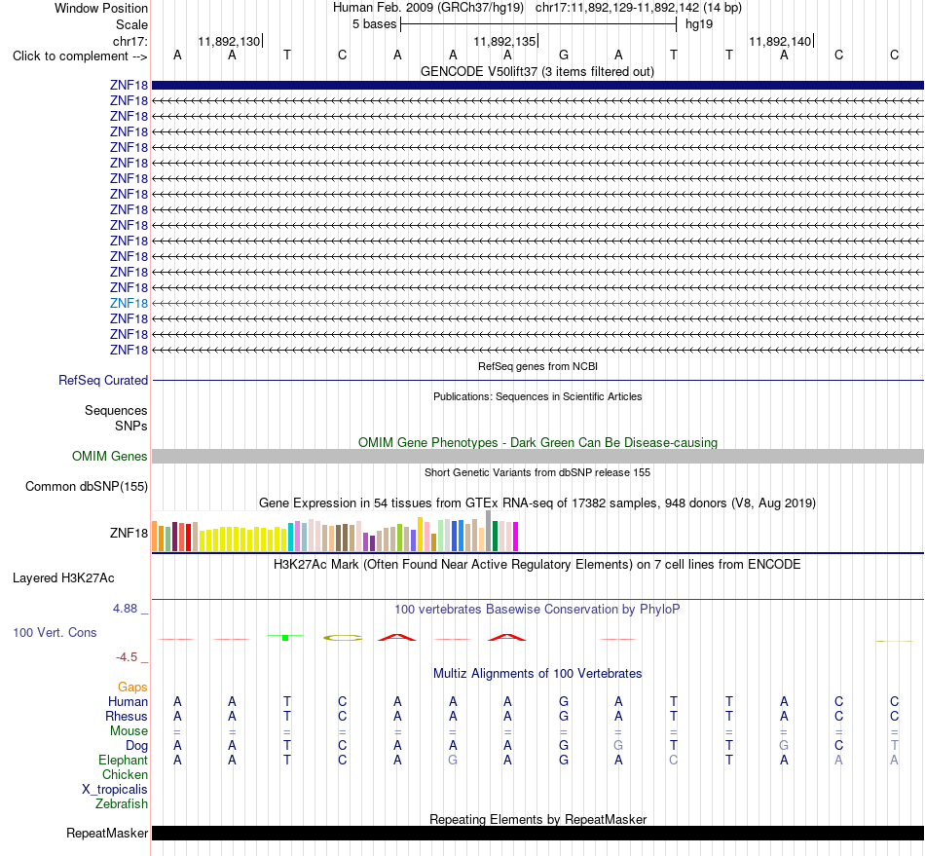Click the Elephant species label
925x856 pixels.
coord(123,760)
